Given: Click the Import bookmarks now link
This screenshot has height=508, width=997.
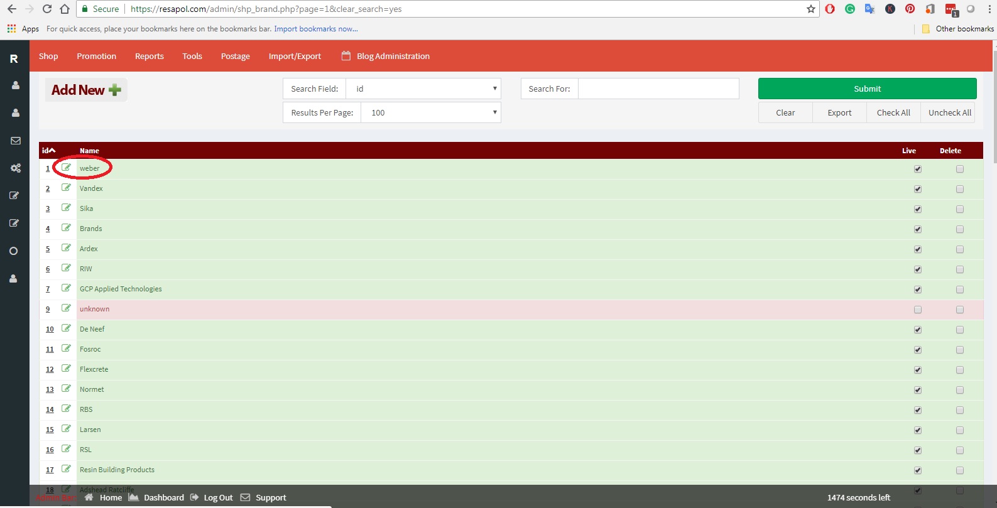Looking at the screenshot, I should click(x=316, y=29).
